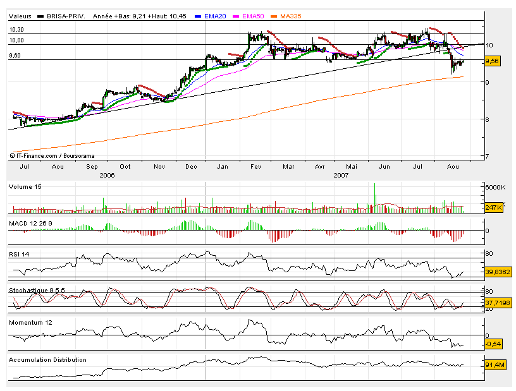This screenshot has height=391, width=516.
Task: Click the Accumulation Distribution panel title
Action: pyautogui.click(x=47, y=360)
